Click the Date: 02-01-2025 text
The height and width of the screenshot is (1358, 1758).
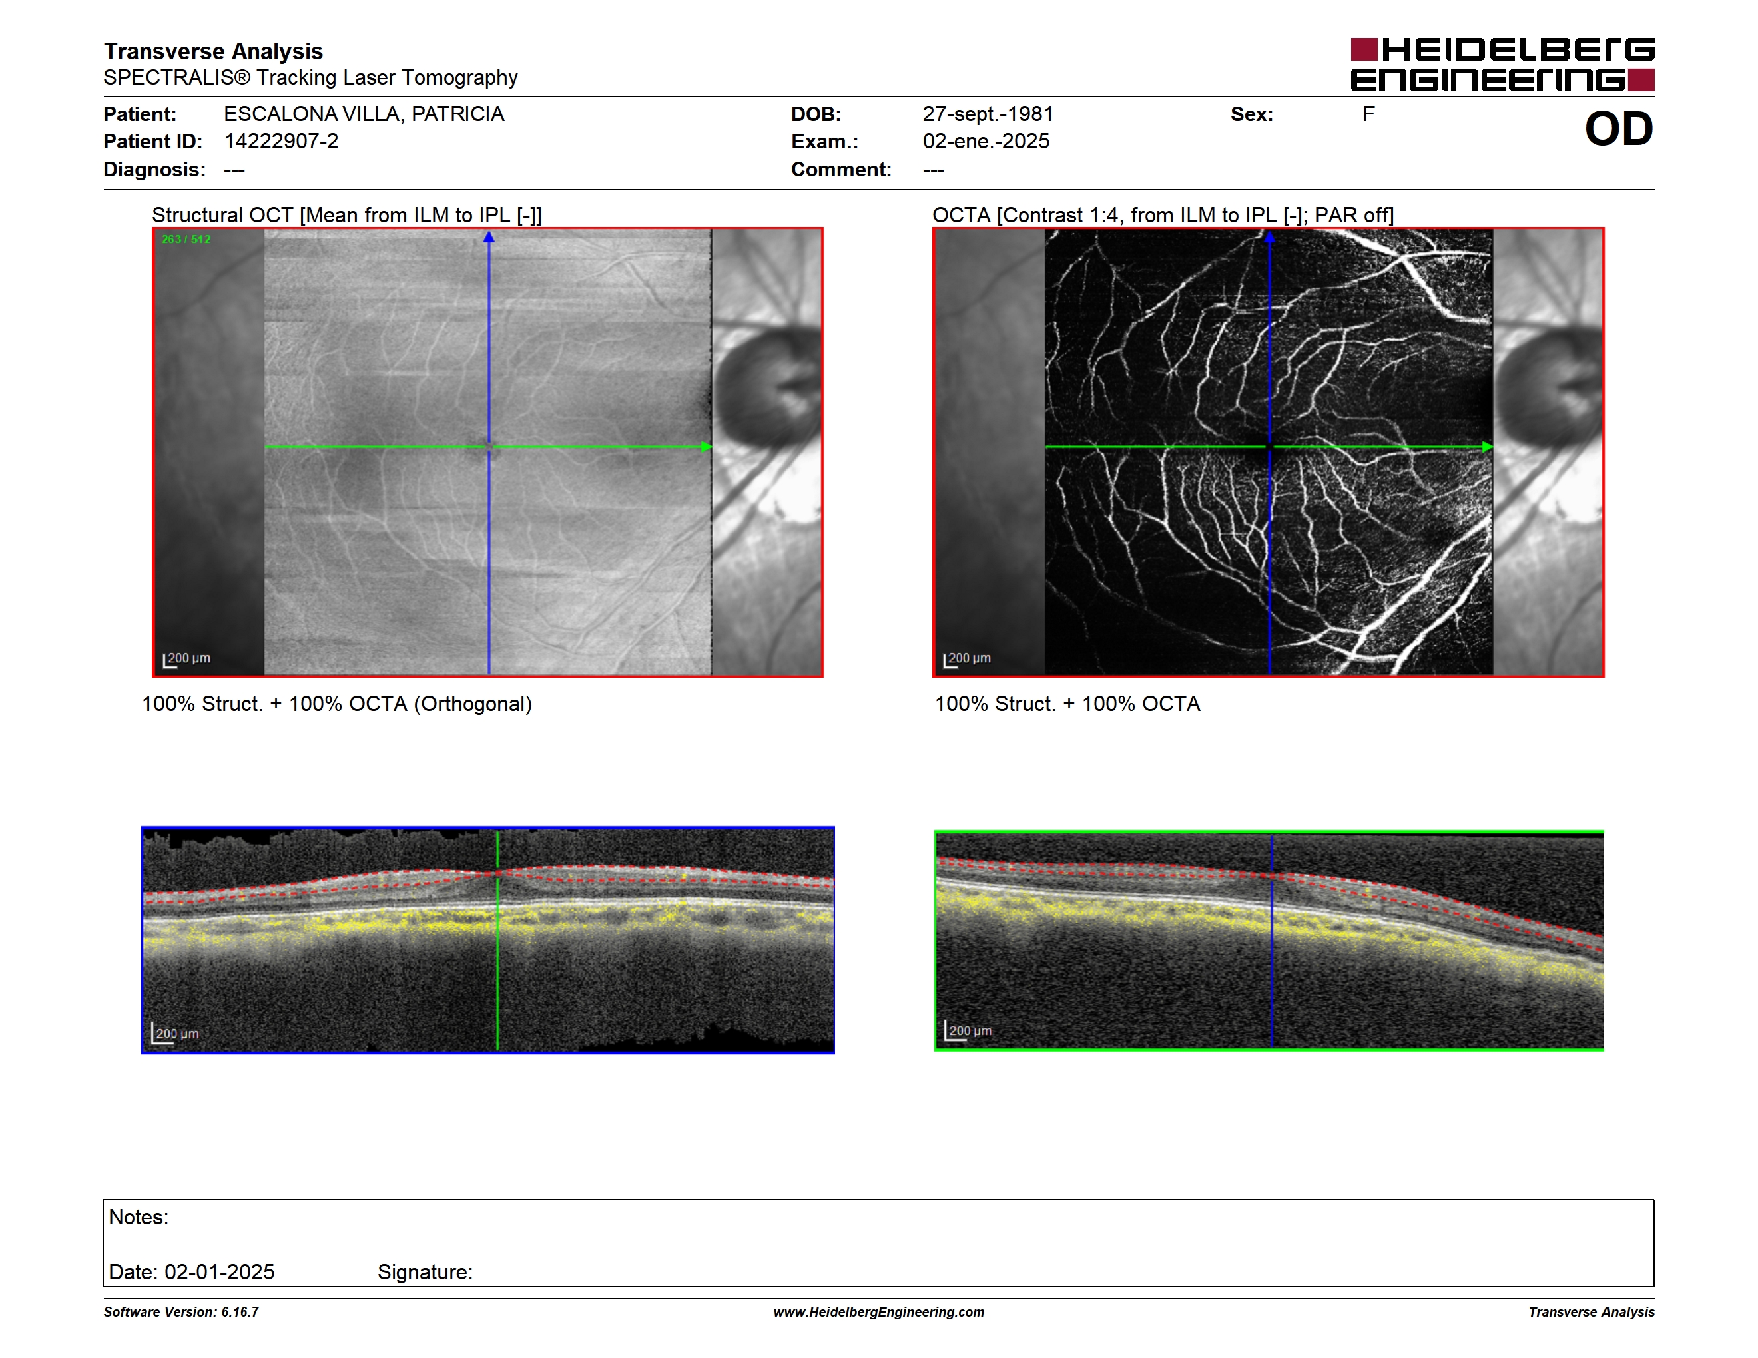(x=192, y=1273)
